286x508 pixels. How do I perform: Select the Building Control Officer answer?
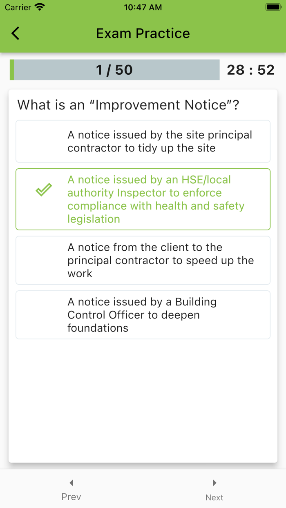(143, 315)
